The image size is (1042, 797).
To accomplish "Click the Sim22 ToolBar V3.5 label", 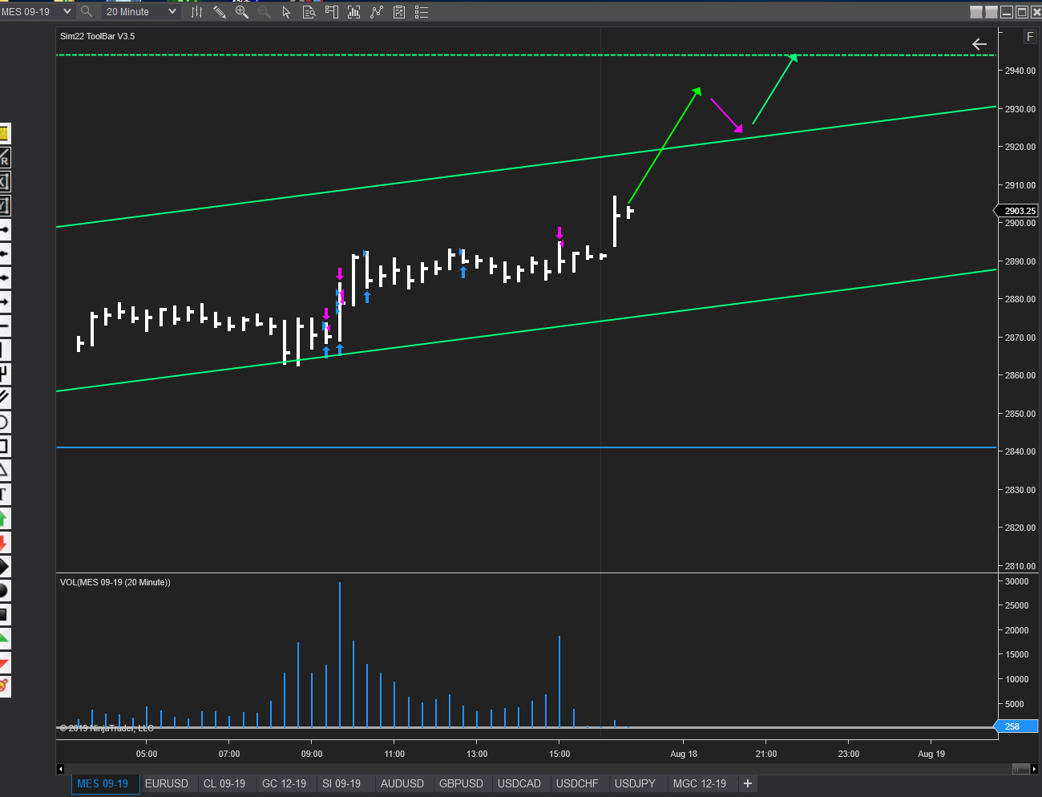I will click(97, 36).
